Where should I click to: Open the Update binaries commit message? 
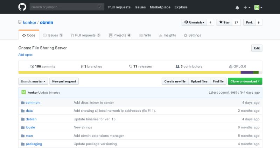(49, 93)
